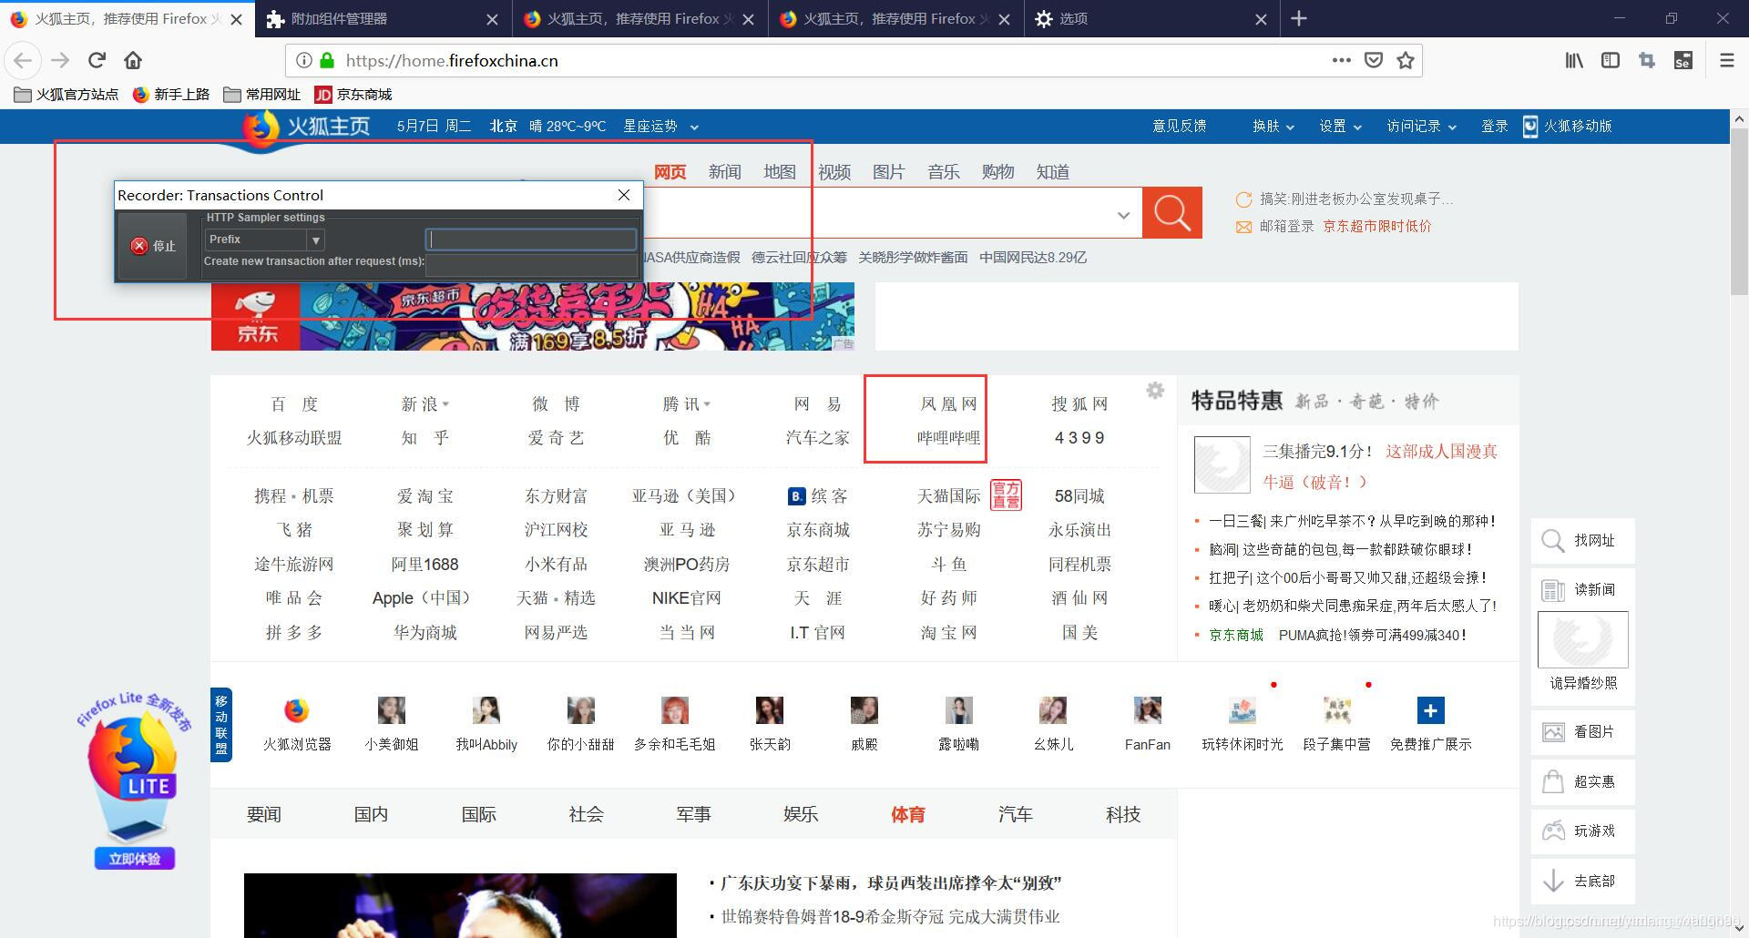Open page actions three-dot menu in address bar

coord(1341,60)
